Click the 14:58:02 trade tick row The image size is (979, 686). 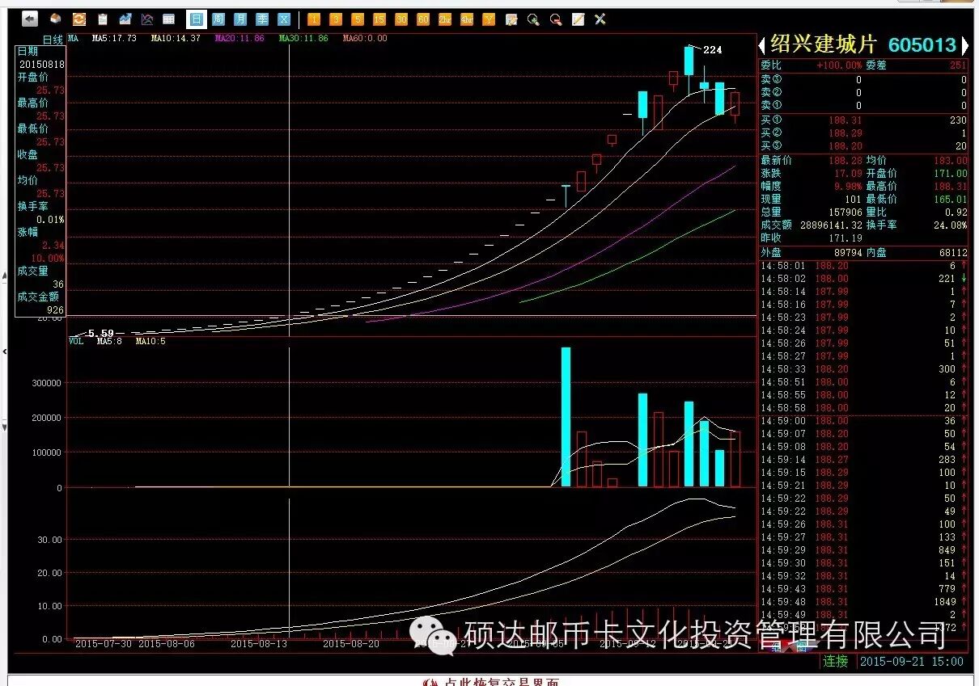tap(863, 278)
